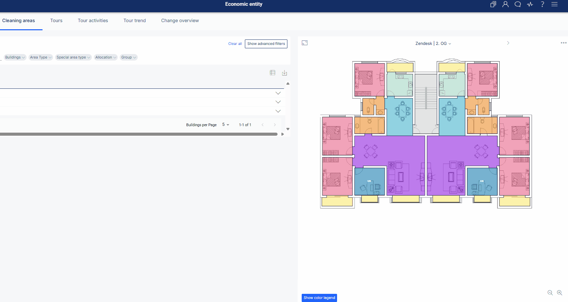The image size is (568, 302).
Task: Open the Buildings filter dropdown
Action: coord(15,57)
